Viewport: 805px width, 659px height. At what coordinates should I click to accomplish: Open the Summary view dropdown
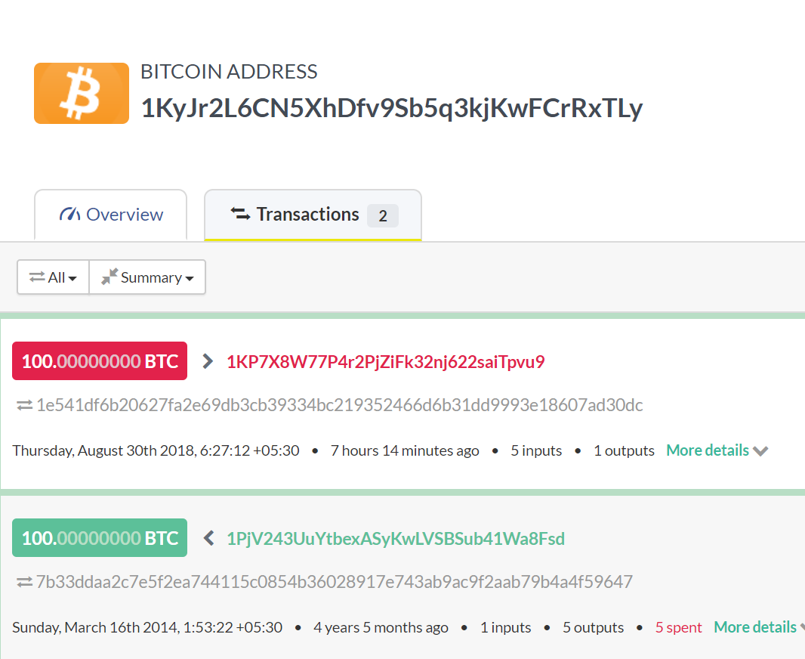pyautogui.click(x=148, y=277)
